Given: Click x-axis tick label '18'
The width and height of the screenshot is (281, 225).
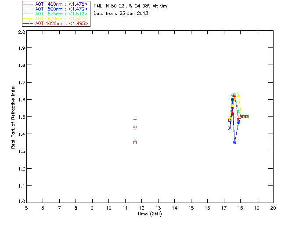Looking at the screenshot, I should 240,208.
